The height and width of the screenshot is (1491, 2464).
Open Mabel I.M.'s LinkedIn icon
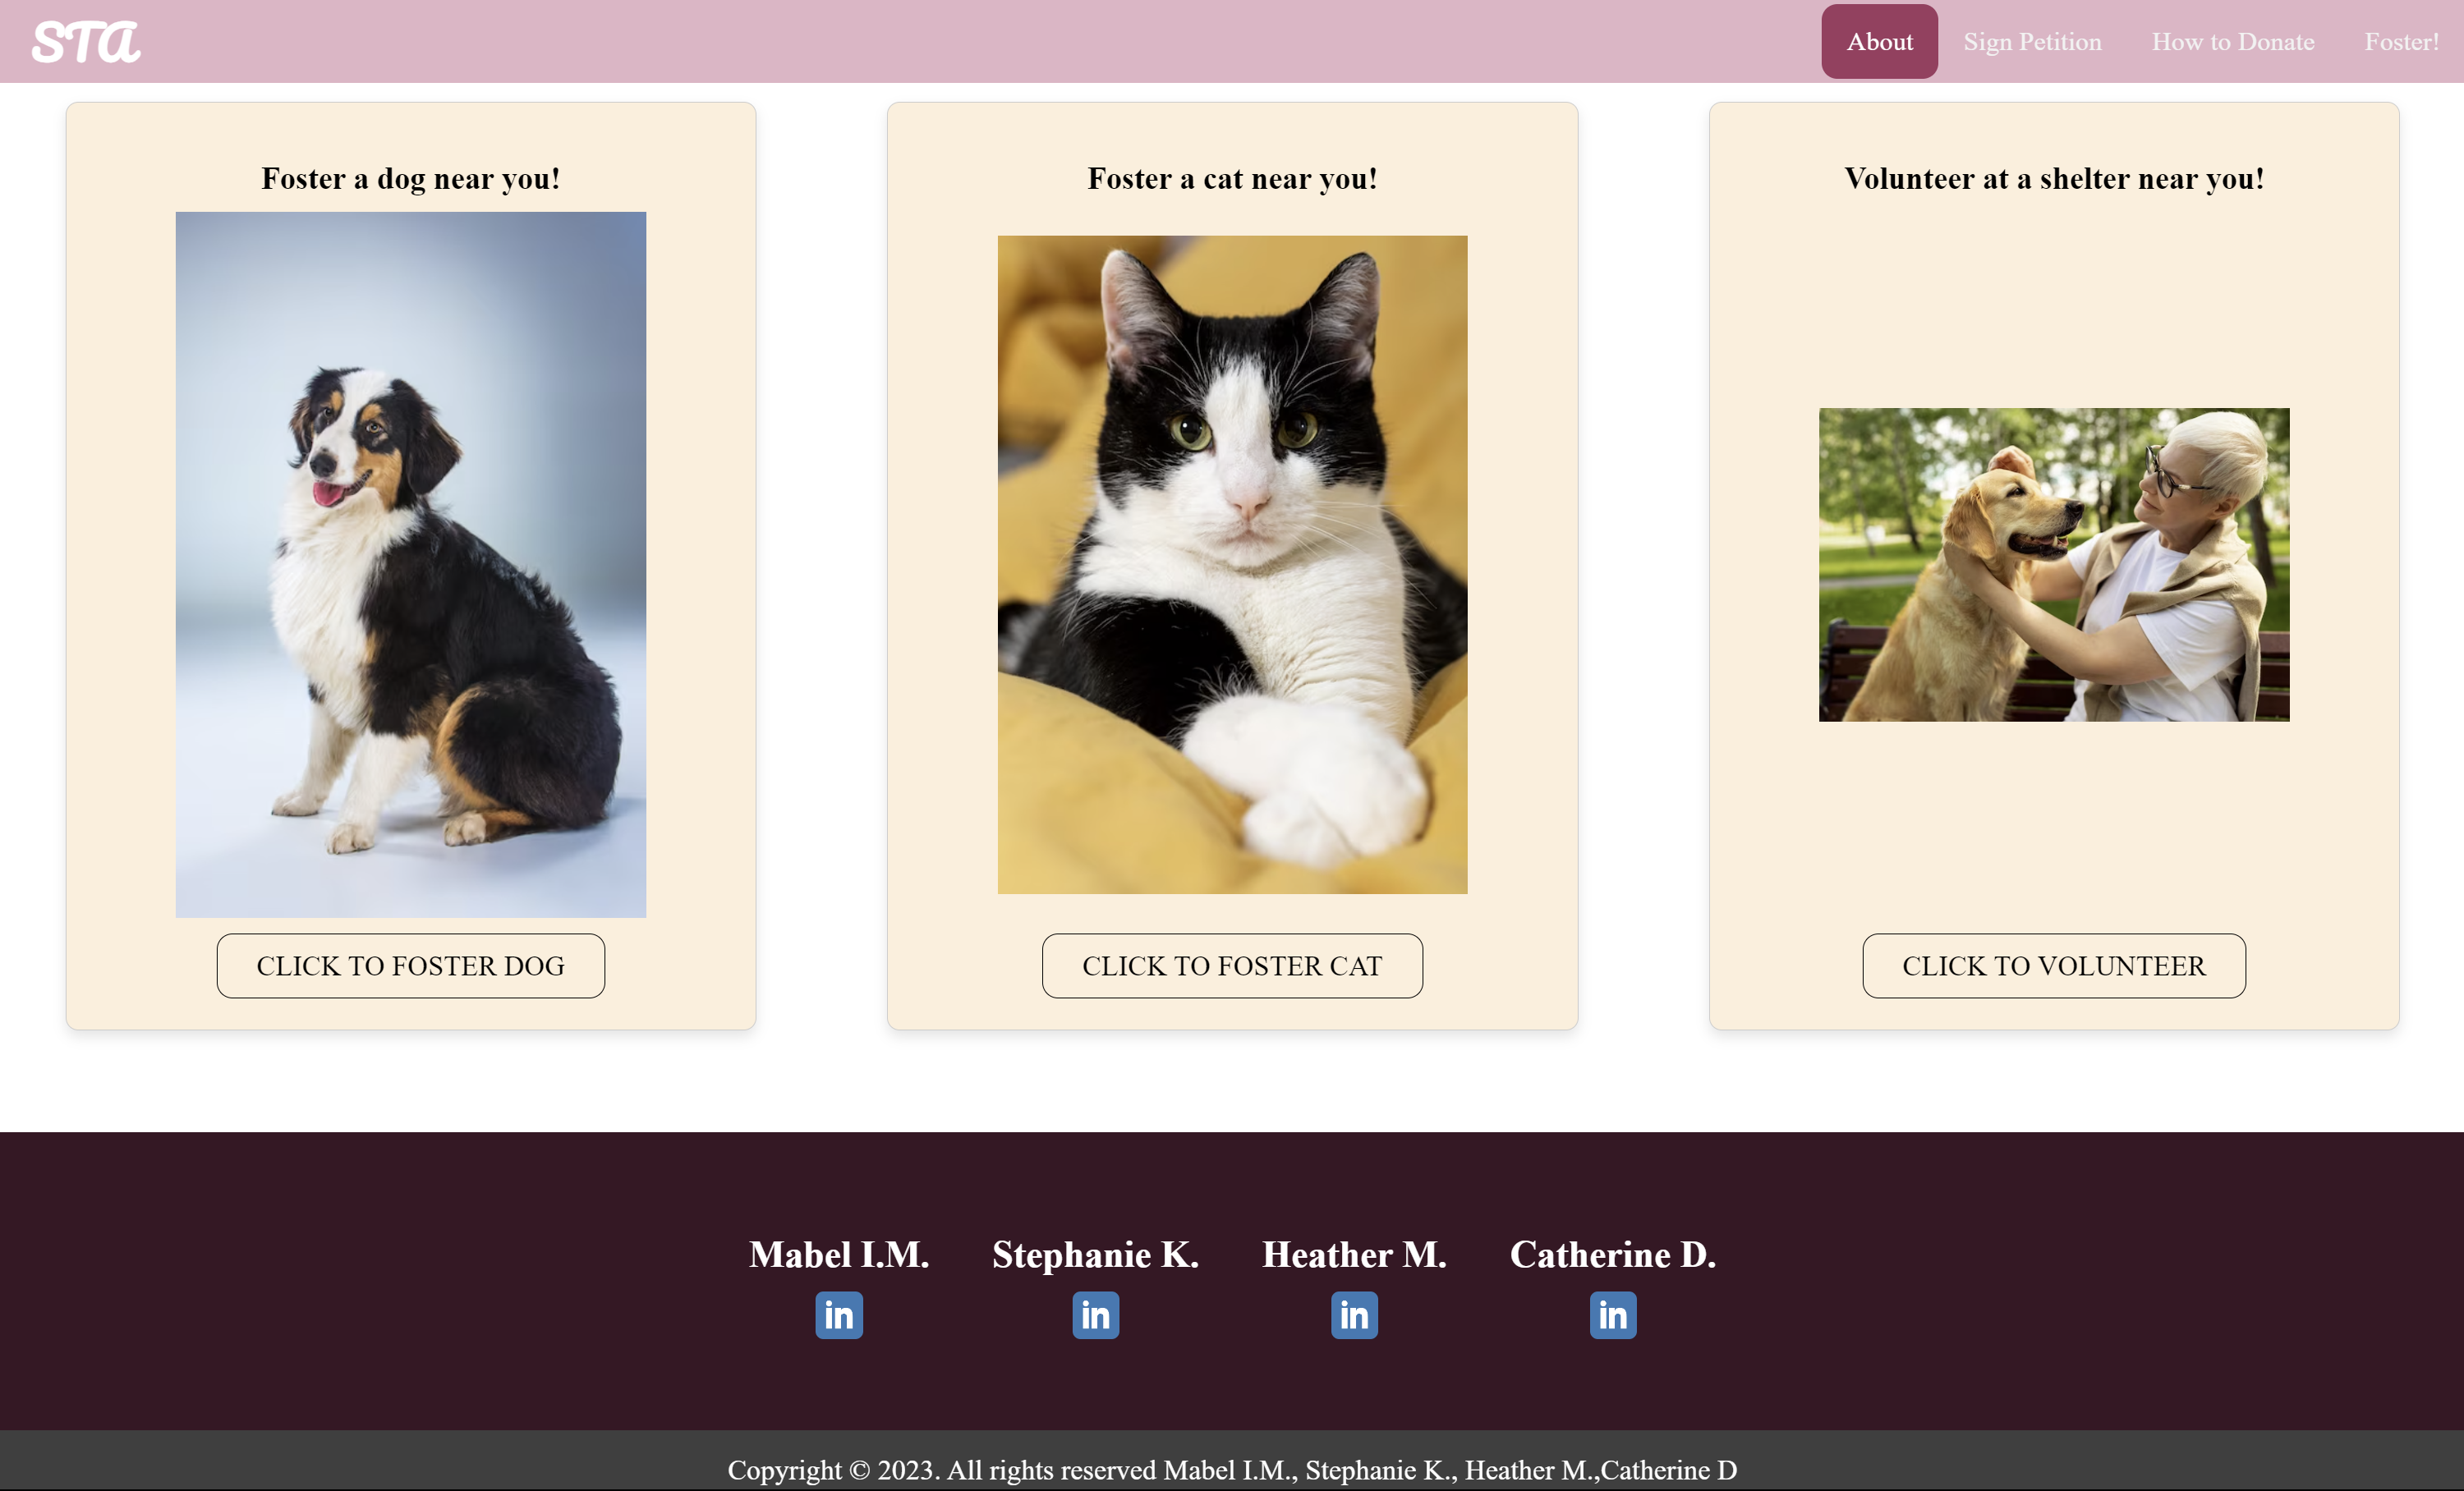click(838, 1315)
